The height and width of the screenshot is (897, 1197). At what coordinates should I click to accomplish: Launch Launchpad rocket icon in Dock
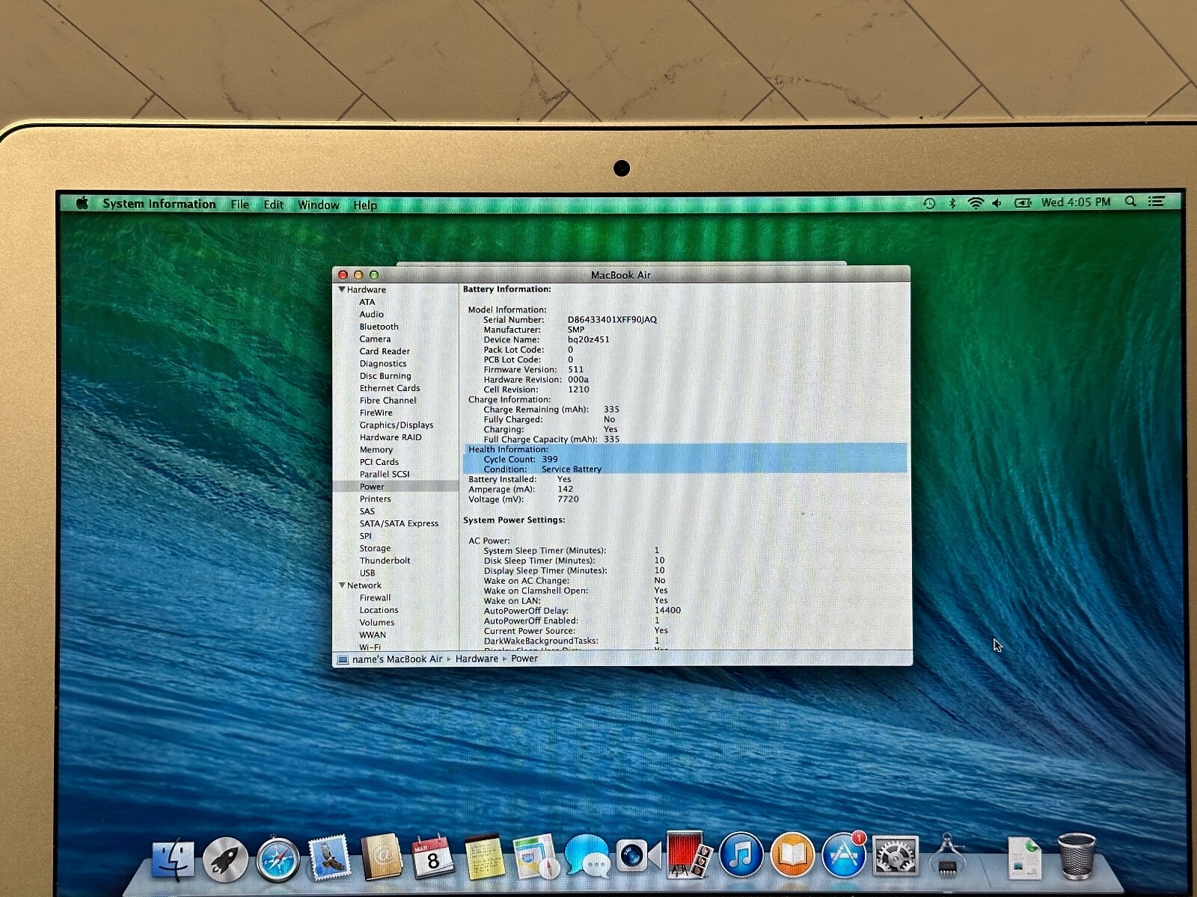[225, 860]
